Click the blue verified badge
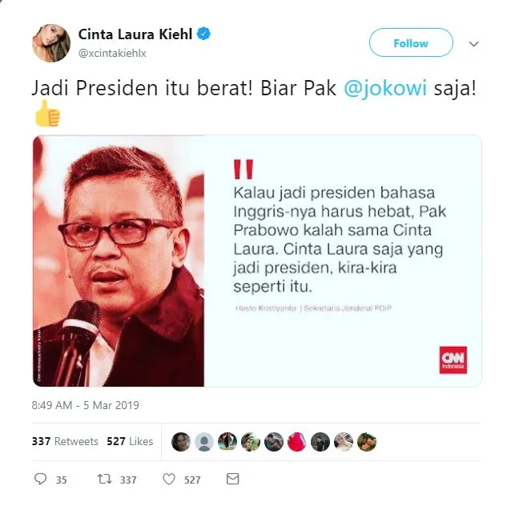Screen dimensions: 507x510 coord(204,34)
